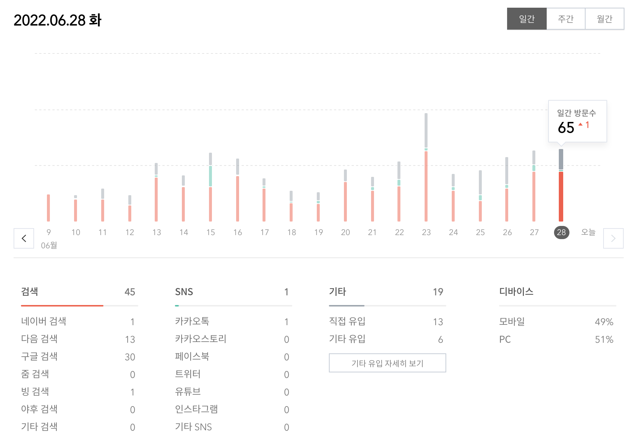Select the bar for June 12
638x446 pixels.
point(130,208)
